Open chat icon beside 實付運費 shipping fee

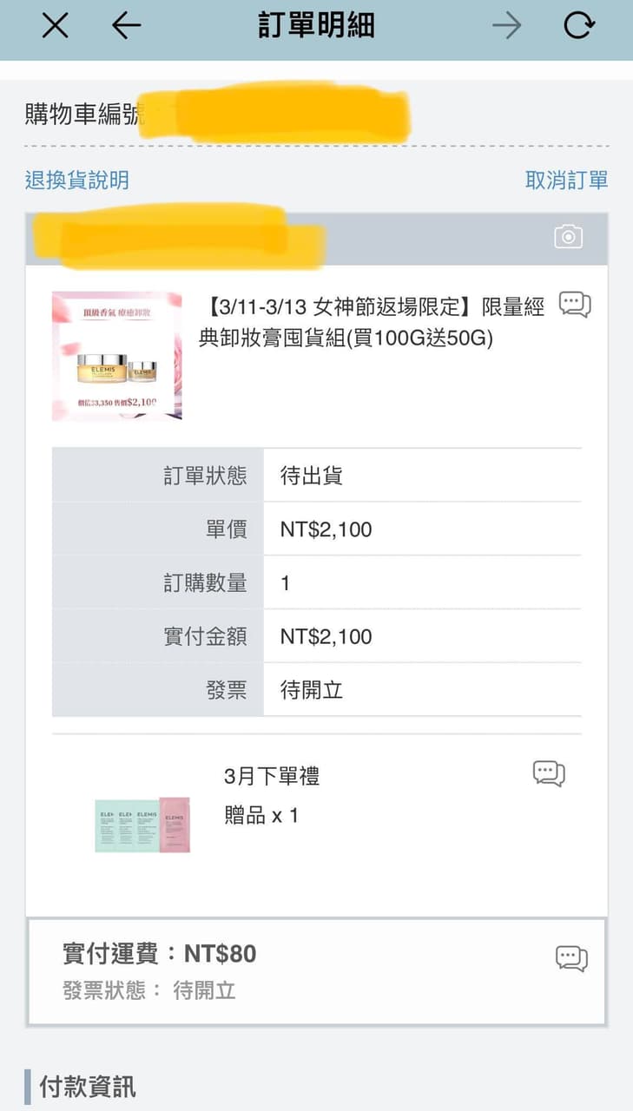click(571, 958)
